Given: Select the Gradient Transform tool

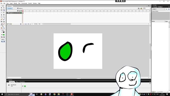Looking at the screenshot, I should click(4, 10).
